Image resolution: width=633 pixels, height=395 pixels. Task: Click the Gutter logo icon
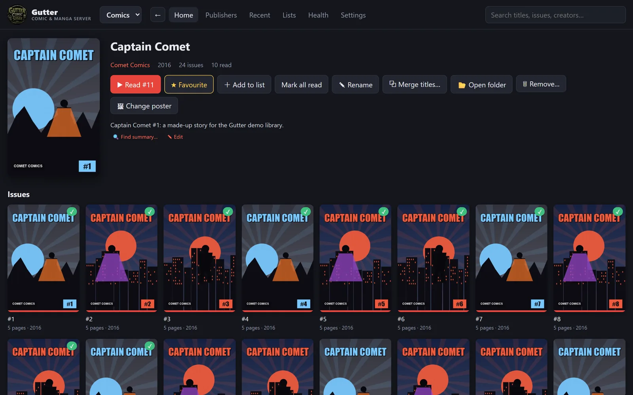click(17, 15)
